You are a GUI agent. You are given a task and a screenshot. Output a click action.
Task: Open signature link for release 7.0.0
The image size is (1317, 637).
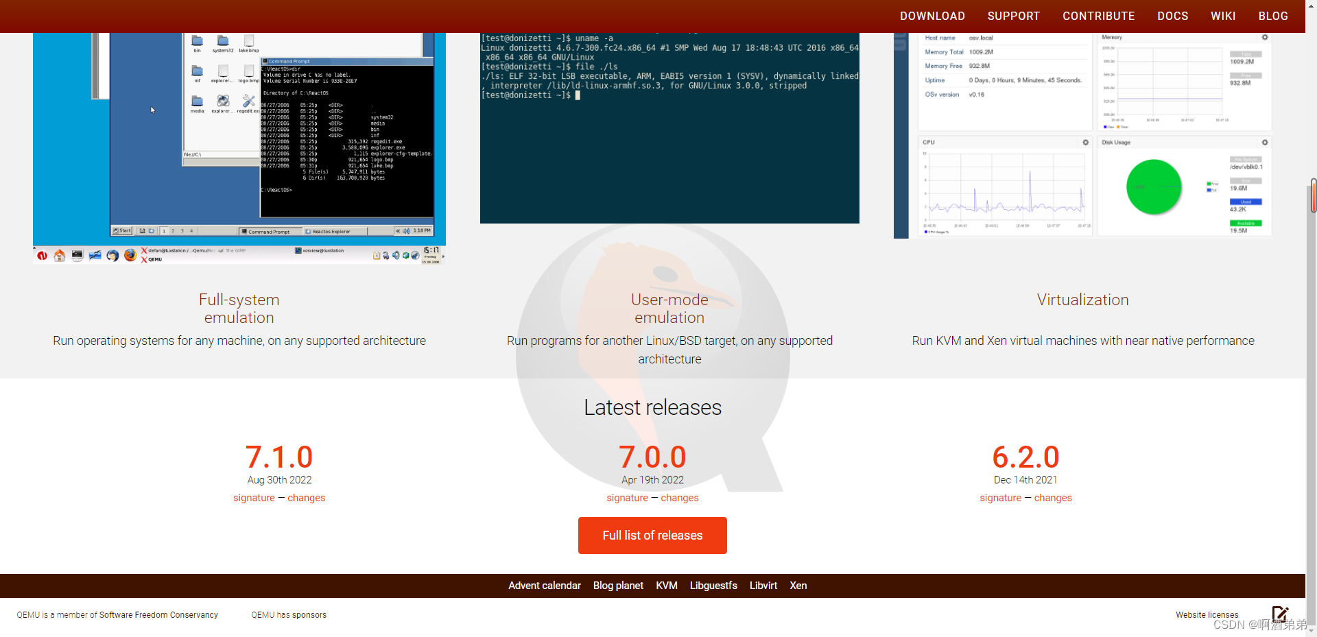pos(627,498)
